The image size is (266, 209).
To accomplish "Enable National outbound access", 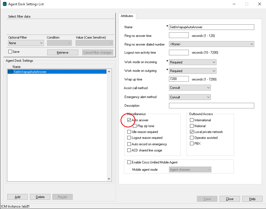I will tap(192, 126).
